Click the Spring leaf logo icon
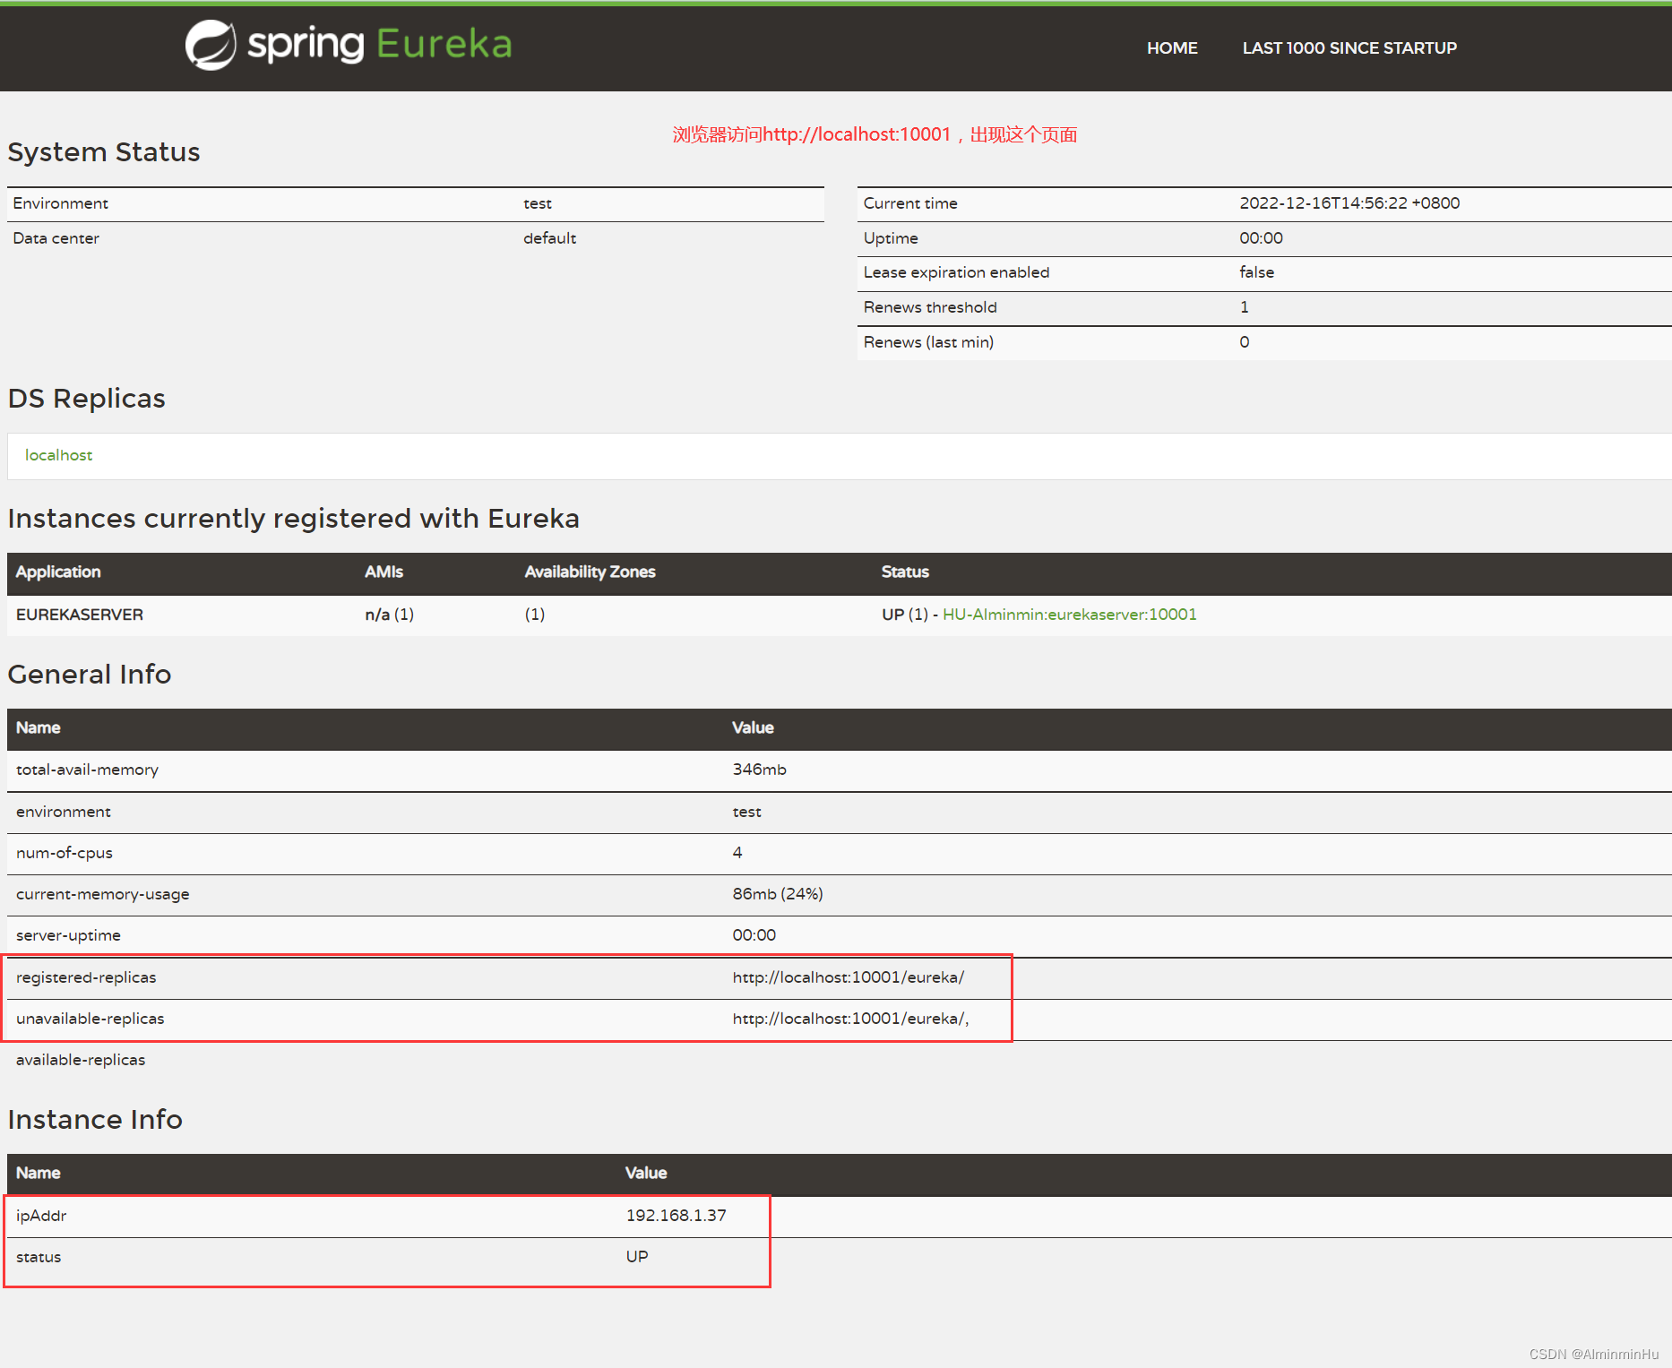 click(x=211, y=45)
